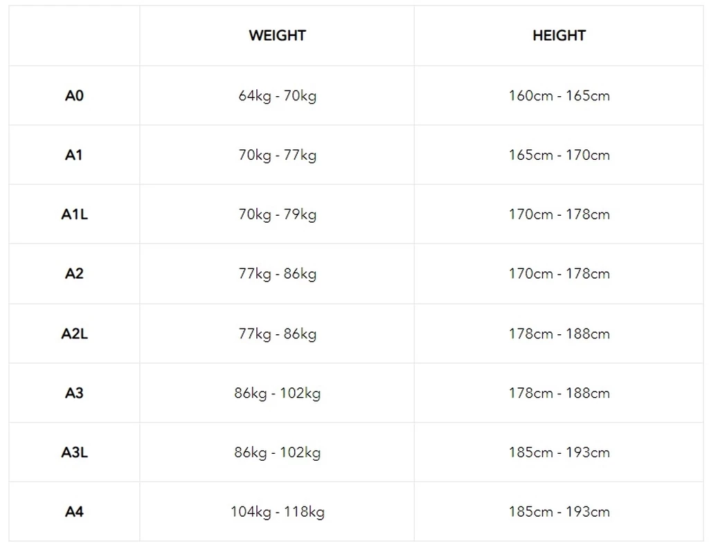Select the A1 size row label

74,155
